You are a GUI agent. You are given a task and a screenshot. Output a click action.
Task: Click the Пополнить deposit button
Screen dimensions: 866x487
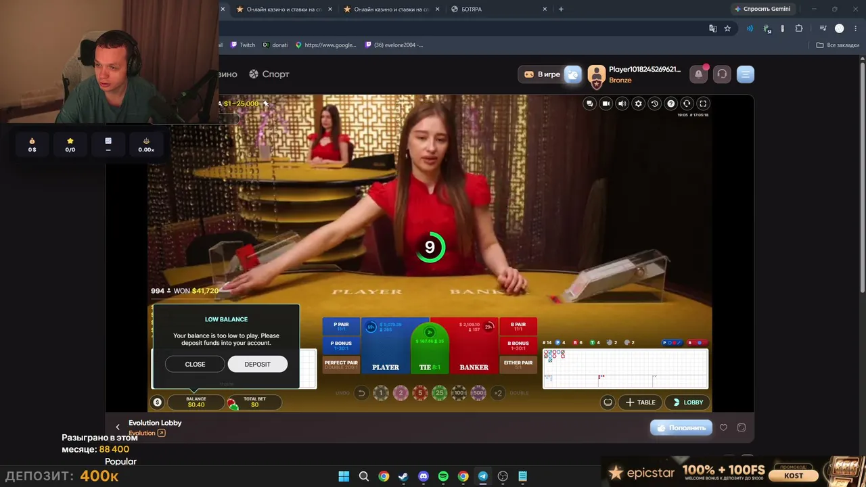(x=681, y=427)
